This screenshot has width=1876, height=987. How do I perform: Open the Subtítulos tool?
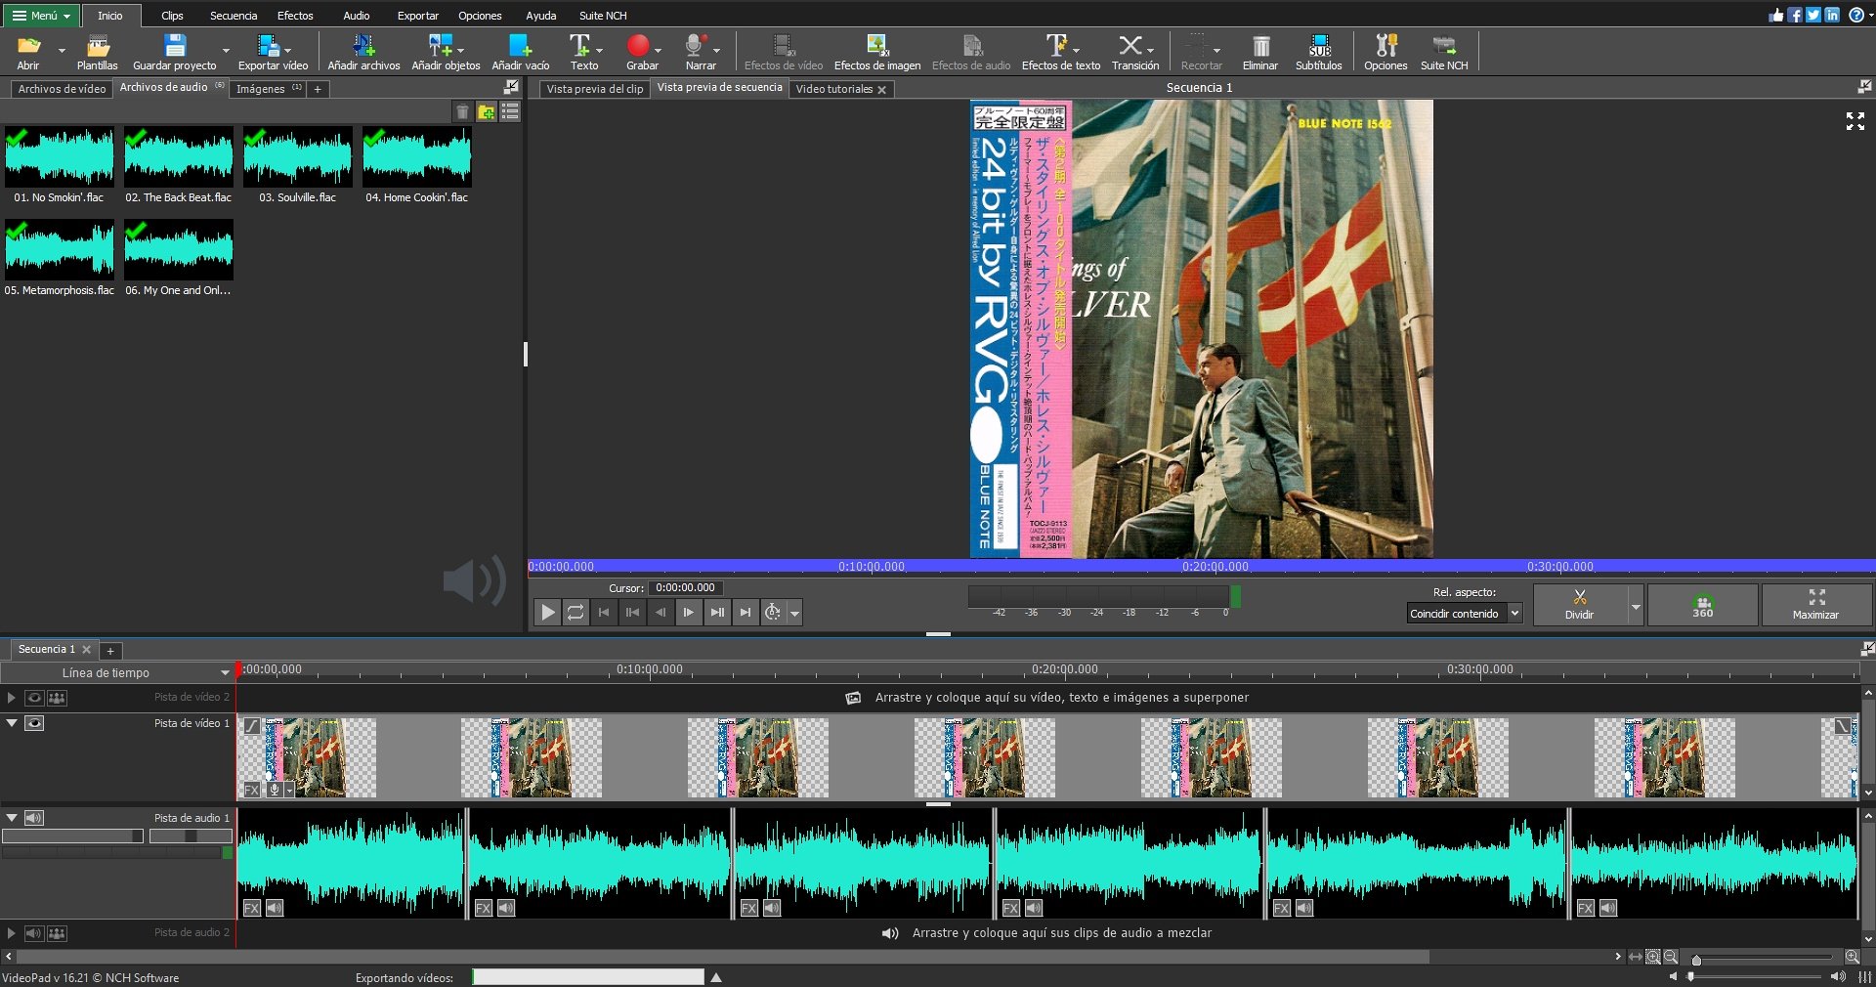(1318, 52)
